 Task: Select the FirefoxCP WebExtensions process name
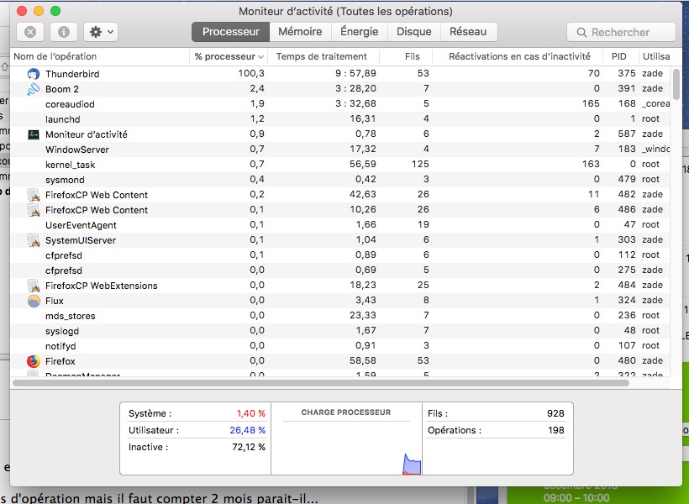click(x=101, y=286)
